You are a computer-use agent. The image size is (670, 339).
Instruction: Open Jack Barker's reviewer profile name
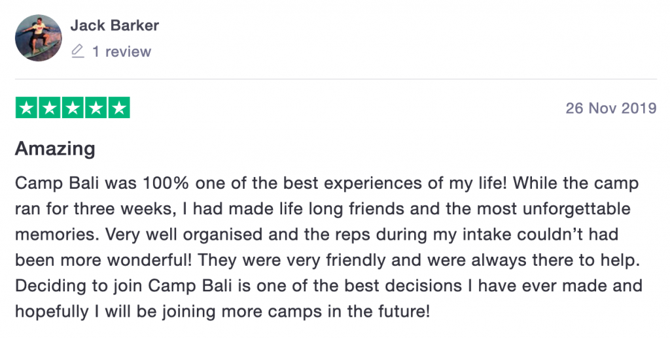115,25
